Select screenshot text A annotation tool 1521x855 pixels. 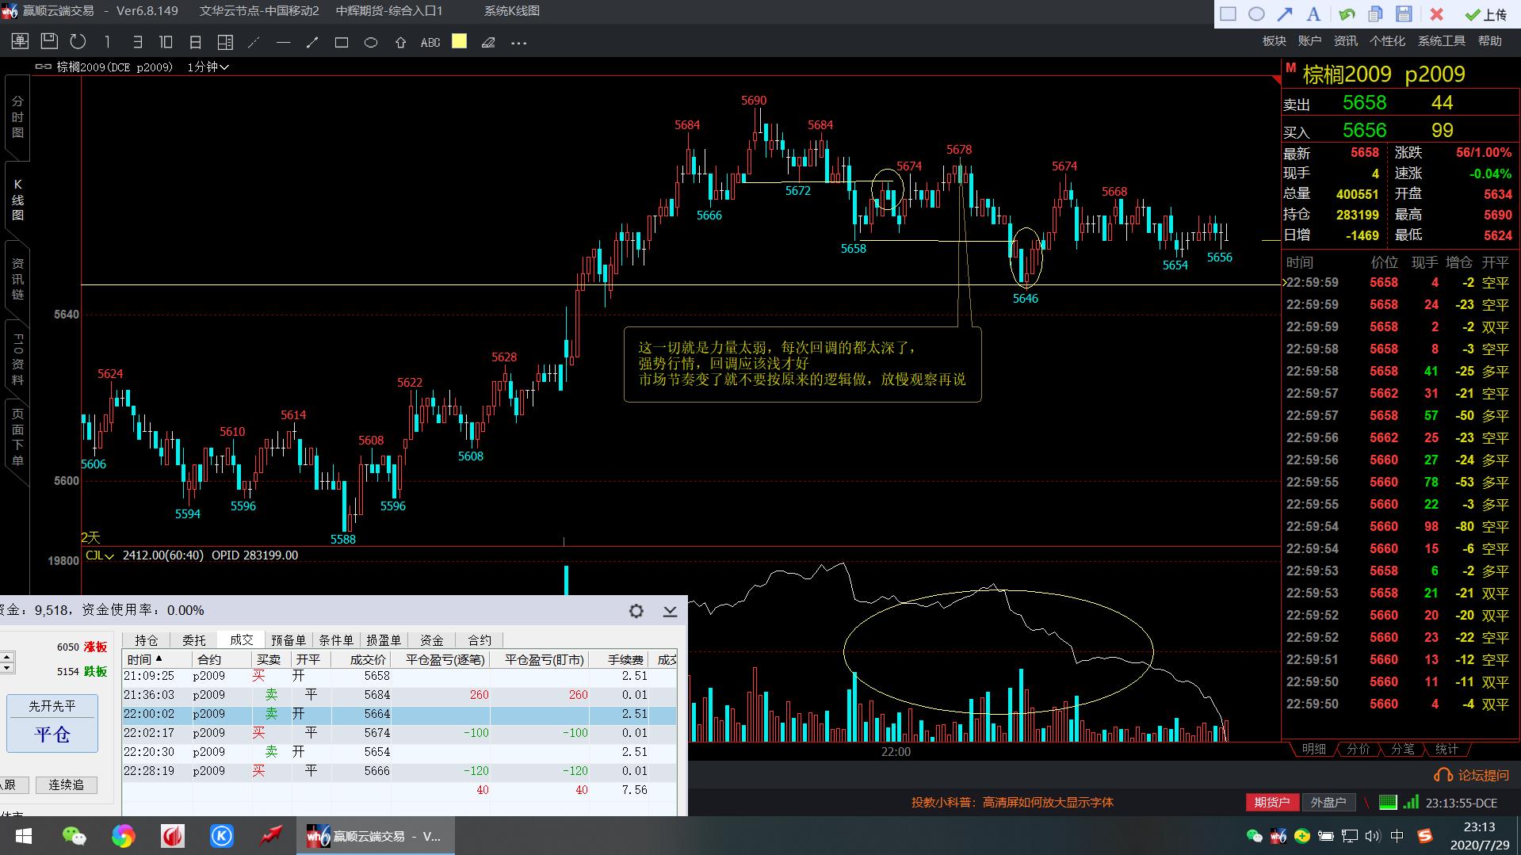(x=1313, y=13)
